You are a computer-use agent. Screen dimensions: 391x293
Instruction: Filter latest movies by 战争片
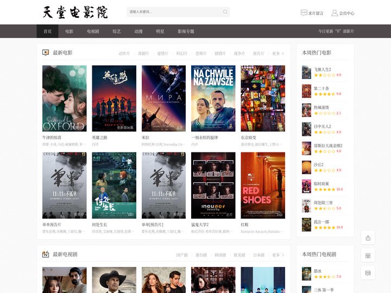click(239, 53)
